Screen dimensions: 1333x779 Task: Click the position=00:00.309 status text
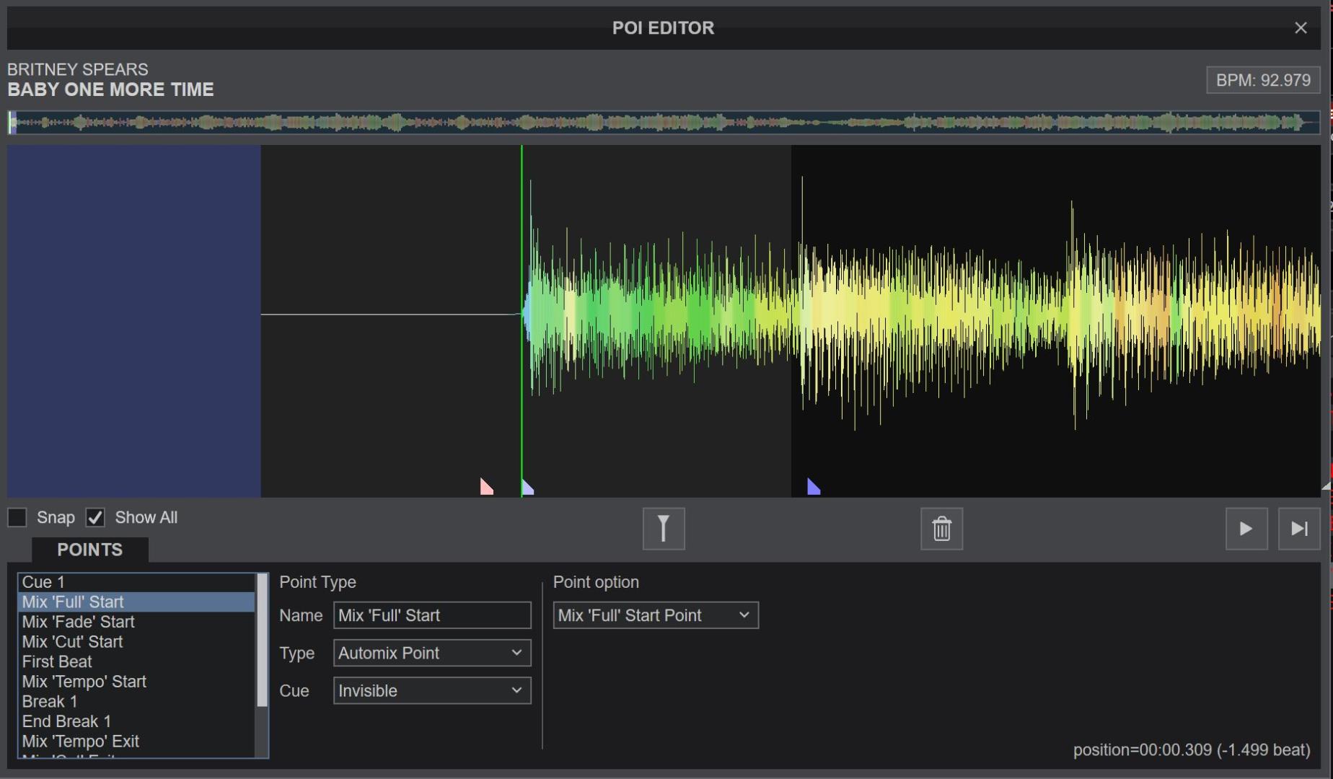[x=1192, y=750]
